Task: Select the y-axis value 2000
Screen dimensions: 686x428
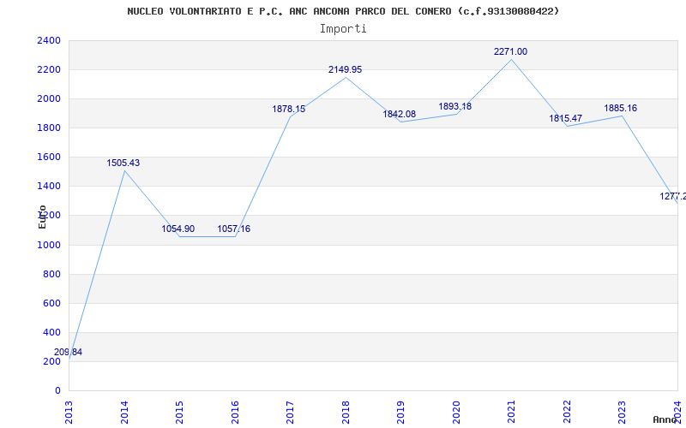Action: [49, 98]
